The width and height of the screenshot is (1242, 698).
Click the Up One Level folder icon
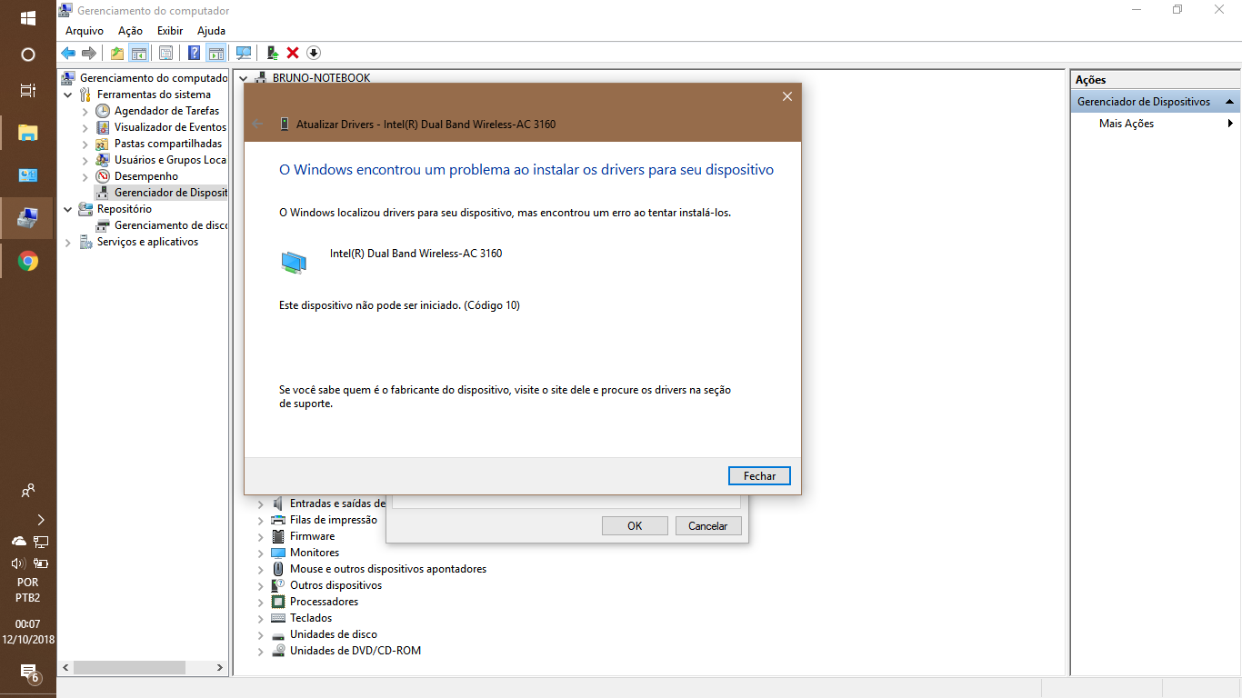coord(117,53)
